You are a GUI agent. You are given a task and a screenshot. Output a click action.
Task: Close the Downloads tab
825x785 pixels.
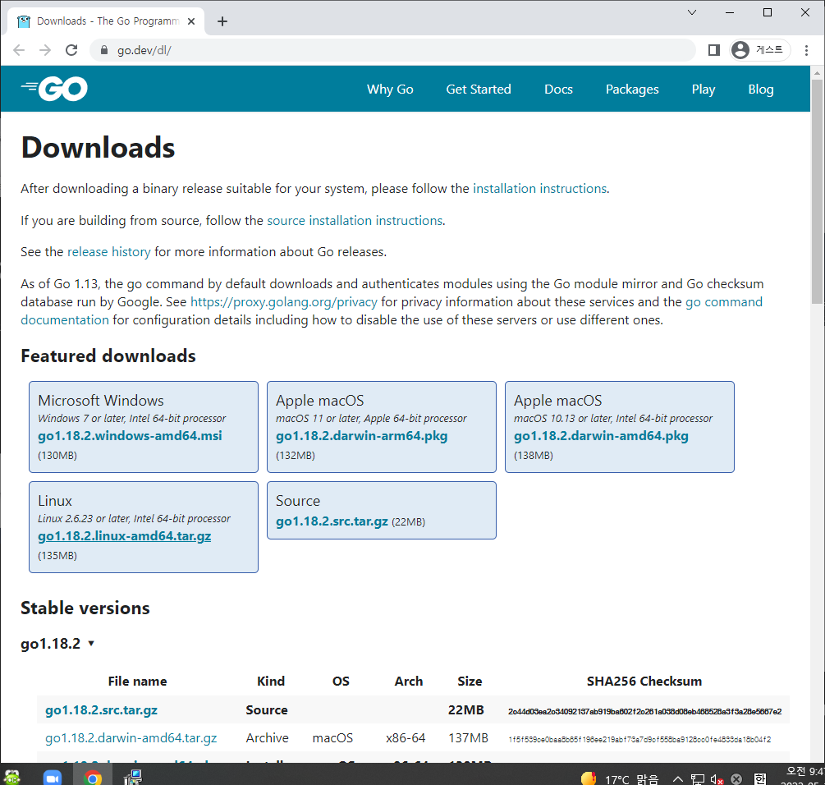pos(191,21)
